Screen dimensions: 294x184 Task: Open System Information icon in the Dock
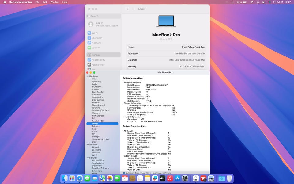(196, 178)
